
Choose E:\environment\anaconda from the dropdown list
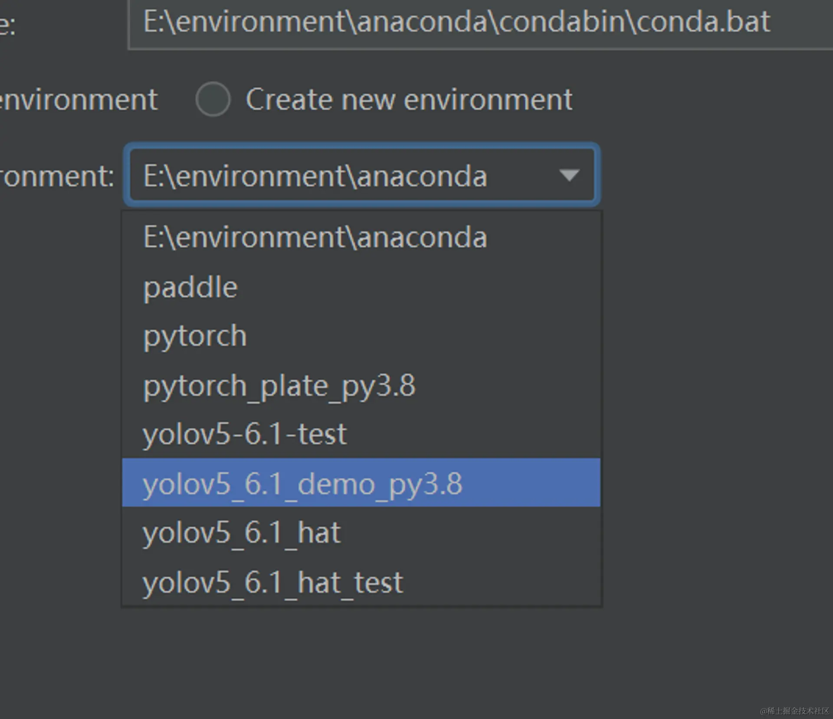315,237
